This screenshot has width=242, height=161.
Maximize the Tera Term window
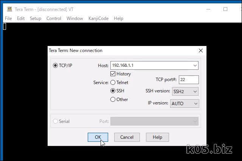point(225,9)
